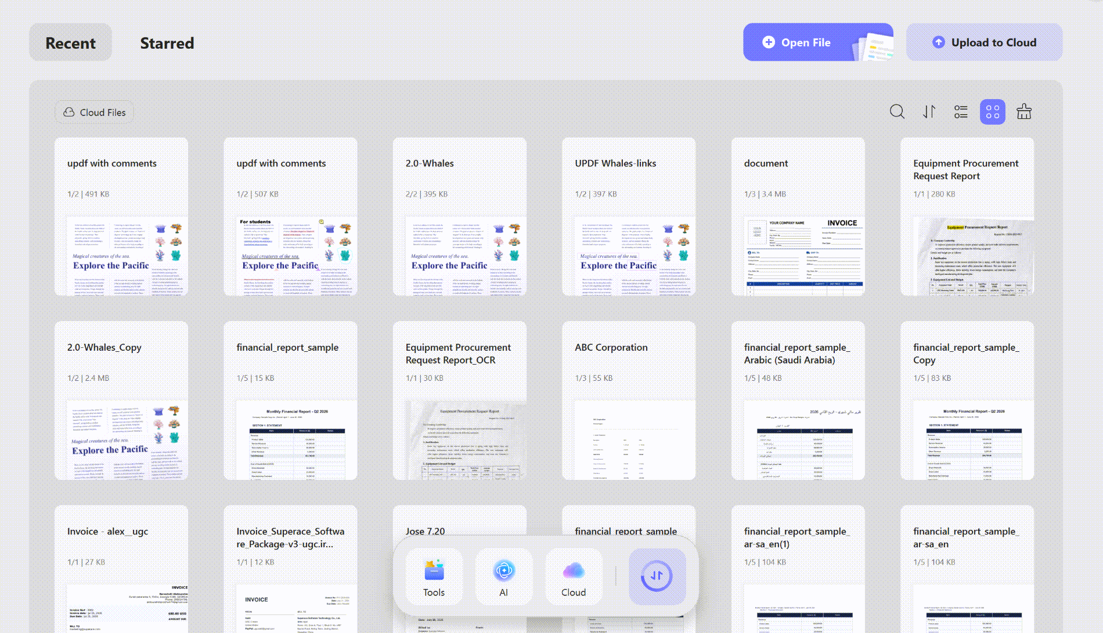Click the '2.0-Whales_Copy' file title
The width and height of the screenshot is (1103, 633).
coord(104,347)
